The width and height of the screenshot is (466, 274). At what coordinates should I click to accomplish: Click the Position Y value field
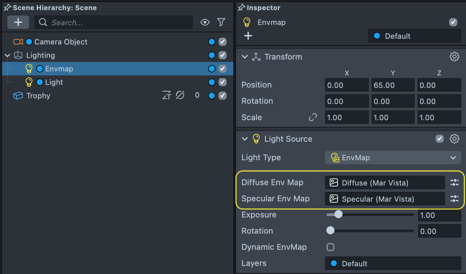[393, 85]
